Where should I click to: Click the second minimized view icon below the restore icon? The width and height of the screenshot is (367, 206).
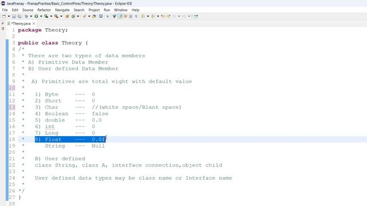pyautogui.click(x=2, y=29)
